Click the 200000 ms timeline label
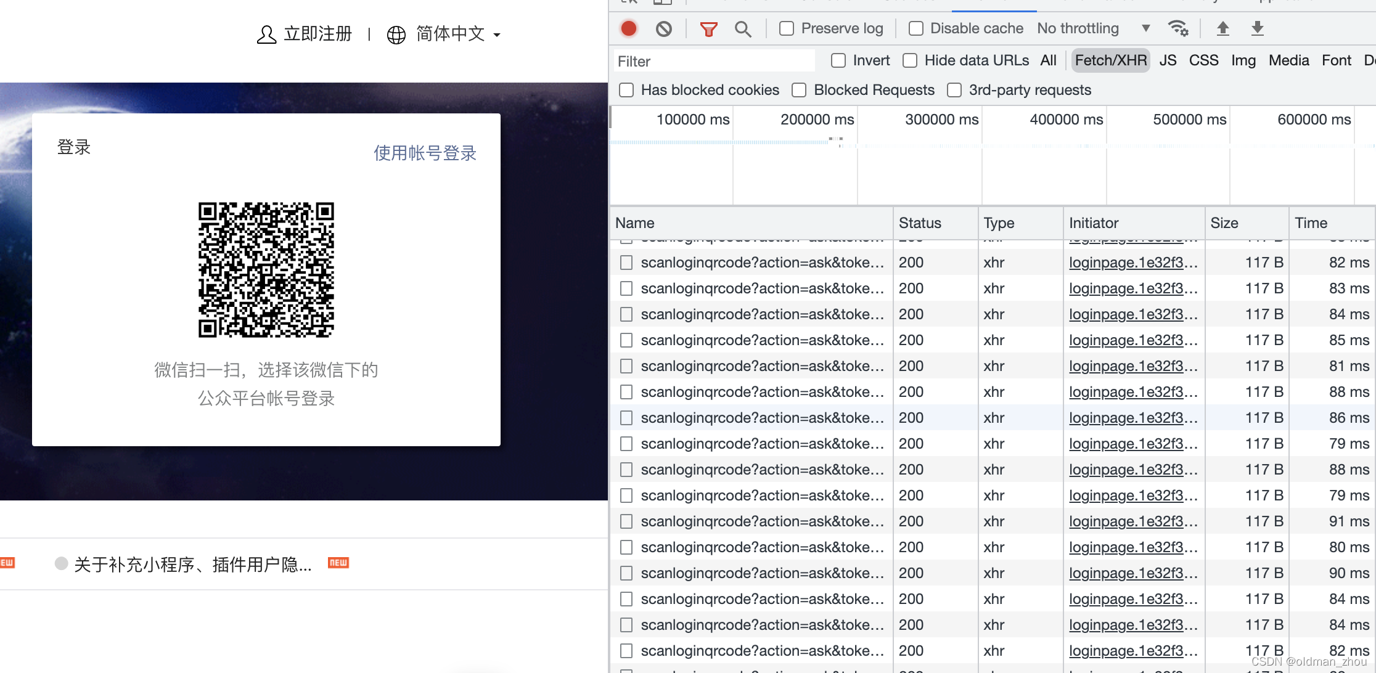The width and height of the screenshot is (1376, 673). [x=817, y=120]
